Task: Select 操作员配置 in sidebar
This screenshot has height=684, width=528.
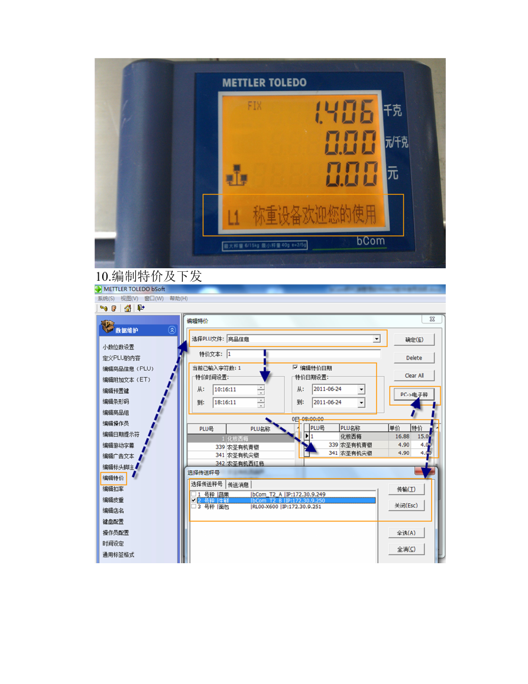Action: pyautogui.click(x=115, y=532)
